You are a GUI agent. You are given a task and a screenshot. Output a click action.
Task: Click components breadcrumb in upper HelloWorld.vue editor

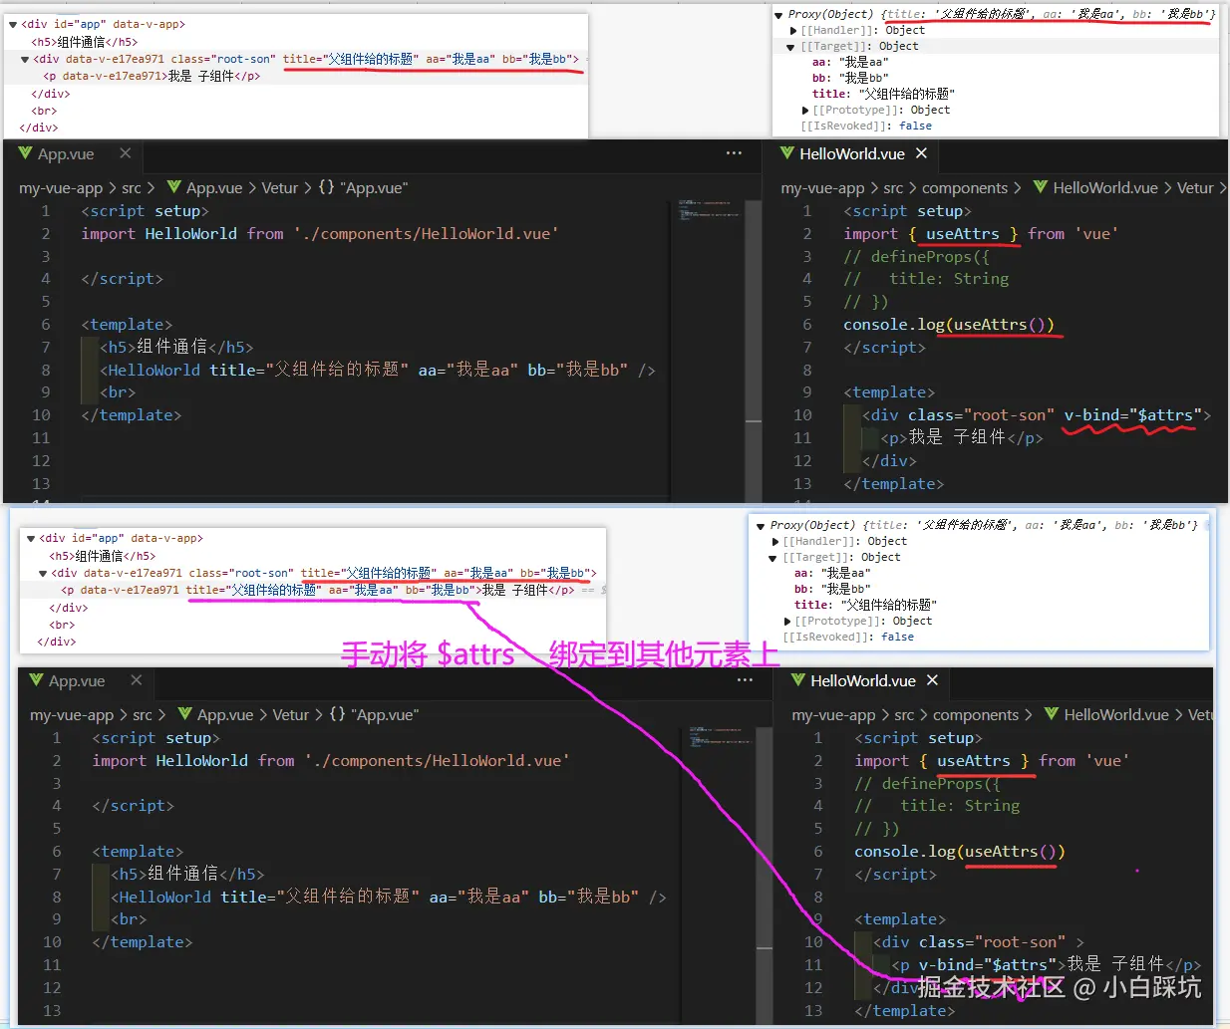(x=965, y=188)
